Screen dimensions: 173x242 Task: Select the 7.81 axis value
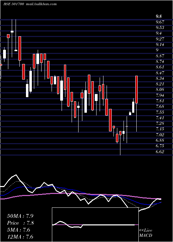160,101
